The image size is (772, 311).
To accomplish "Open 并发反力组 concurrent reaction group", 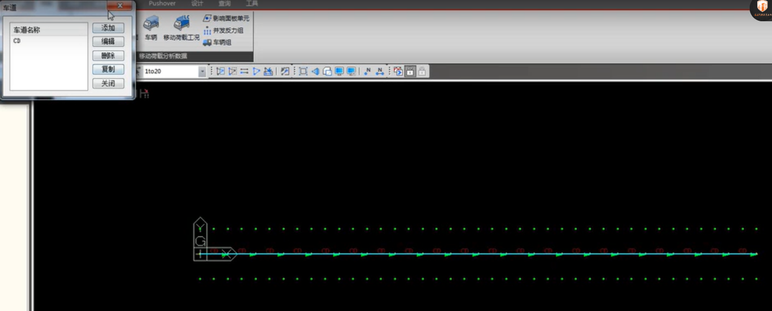I will click(x=223, y=31).
